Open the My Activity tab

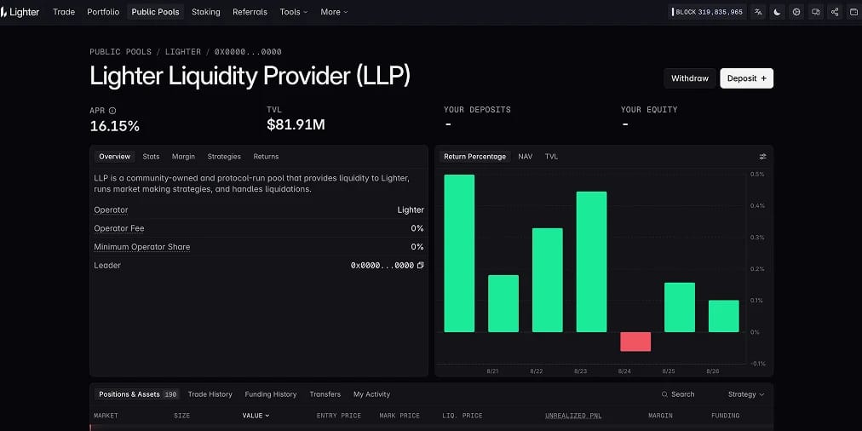click(371, 394)
